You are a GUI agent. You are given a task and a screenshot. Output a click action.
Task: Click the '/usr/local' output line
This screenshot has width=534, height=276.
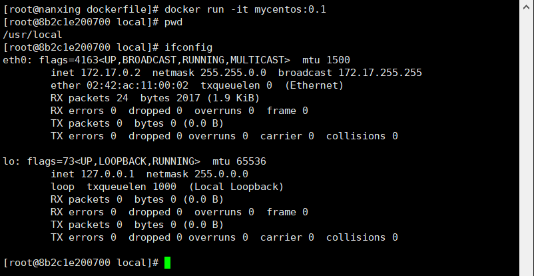33,35
